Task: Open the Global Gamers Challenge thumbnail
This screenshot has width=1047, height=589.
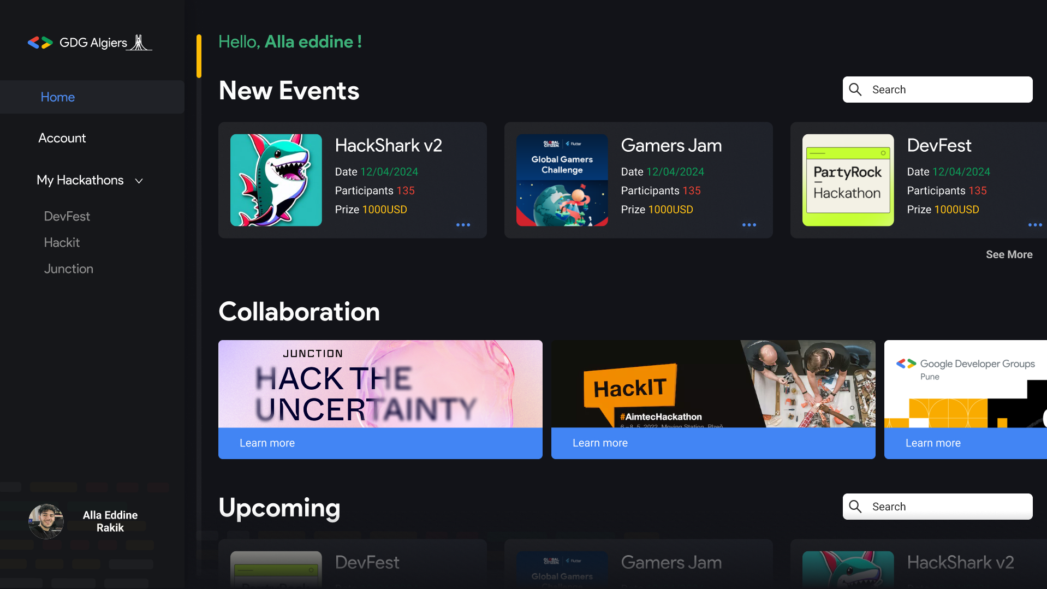Action: point(562,180)
